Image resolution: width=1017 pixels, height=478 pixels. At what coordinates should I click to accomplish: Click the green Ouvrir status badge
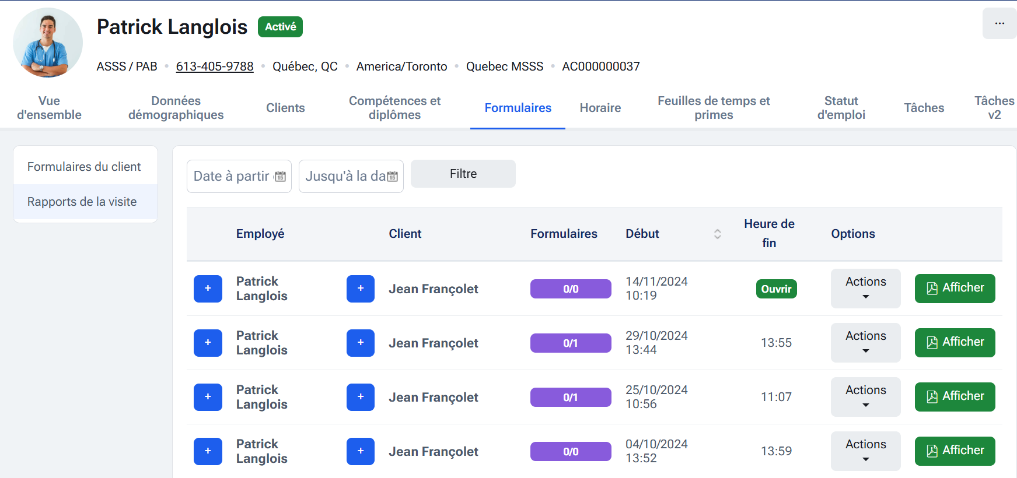(x=776, y=289)
